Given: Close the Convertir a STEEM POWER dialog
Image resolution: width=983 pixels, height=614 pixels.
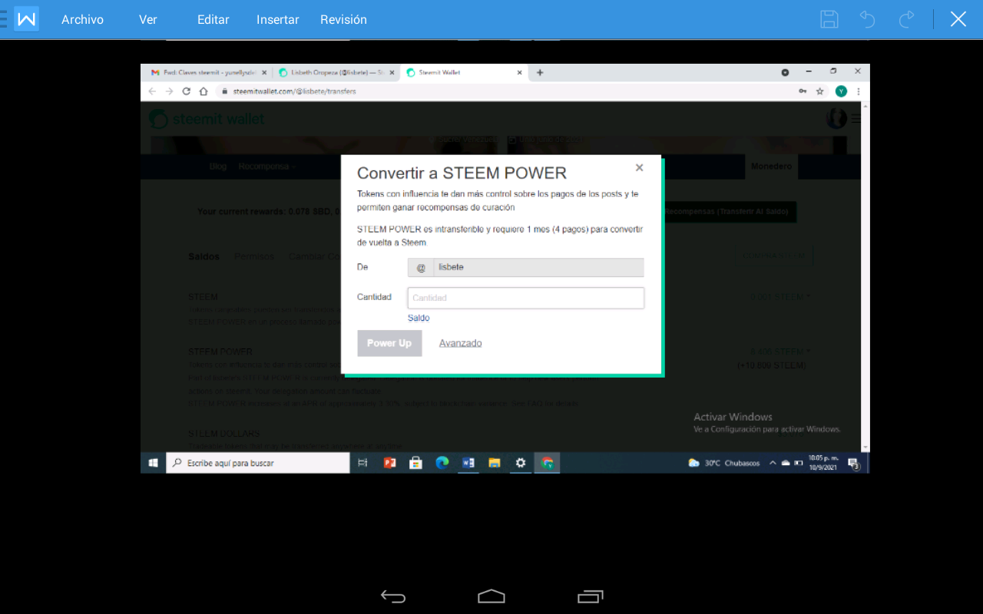Looking at the screenshot, I should tap(639, 167).
